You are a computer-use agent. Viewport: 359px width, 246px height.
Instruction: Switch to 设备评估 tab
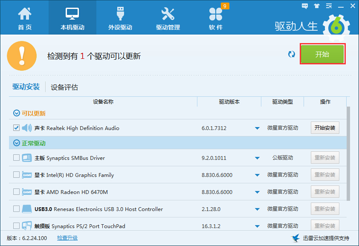tap(64, 87)
